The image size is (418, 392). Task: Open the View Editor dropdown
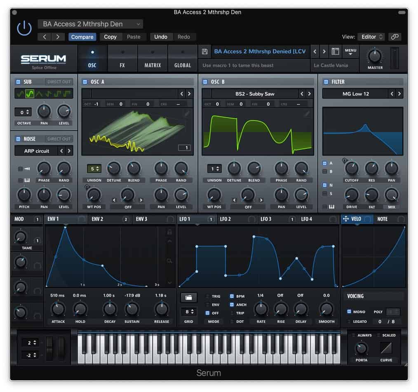[x=372, y=37]
